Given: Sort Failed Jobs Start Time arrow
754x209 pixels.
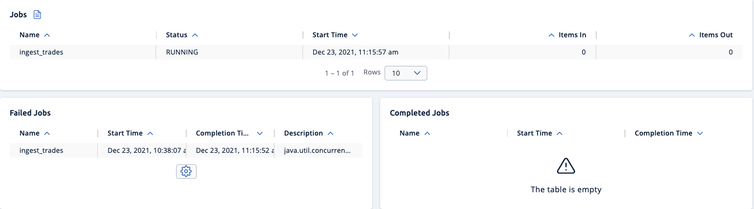Looking at the screenshot, I should (x=150, y=133).
